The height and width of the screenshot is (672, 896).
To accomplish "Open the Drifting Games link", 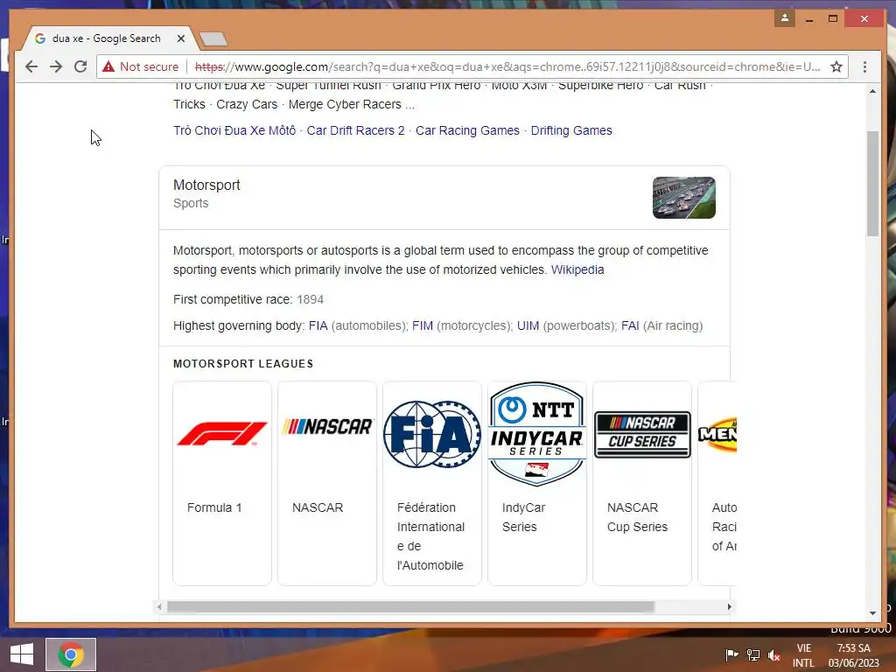I will point(571,130).
